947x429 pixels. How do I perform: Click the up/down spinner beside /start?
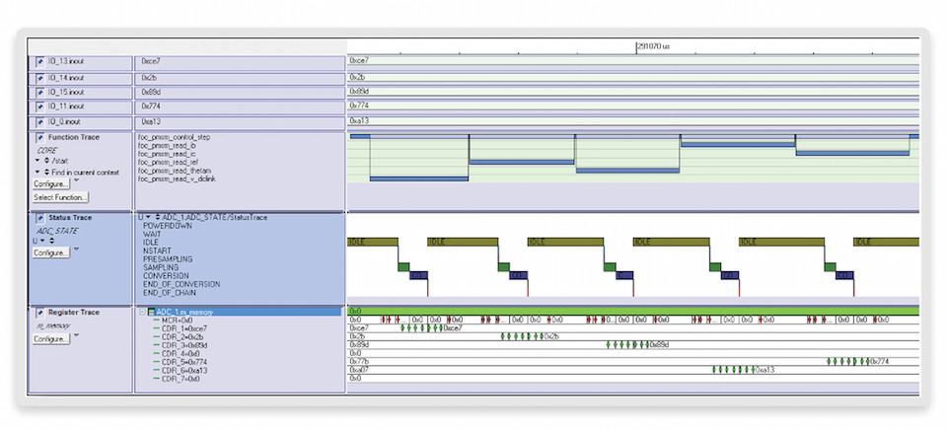46,161
